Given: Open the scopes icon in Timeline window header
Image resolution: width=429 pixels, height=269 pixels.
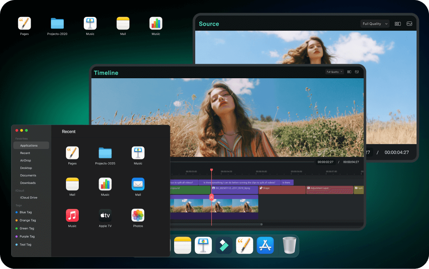Looking at the screenshot, I should [357, 72].
